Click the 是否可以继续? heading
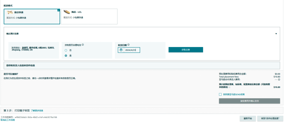This screenshot has height=124, width=286. (11, 74)
